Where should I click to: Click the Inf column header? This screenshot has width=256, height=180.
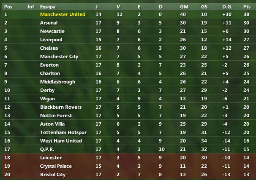(31, 7)
